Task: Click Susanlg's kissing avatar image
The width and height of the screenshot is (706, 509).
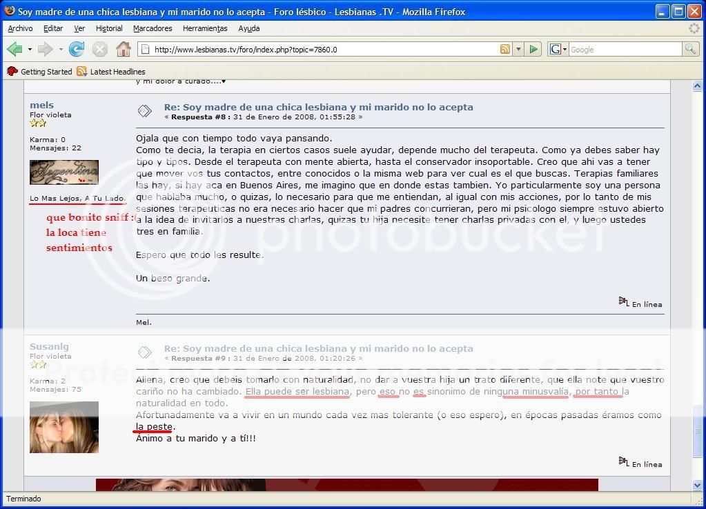Action: [x=64, y=427]
